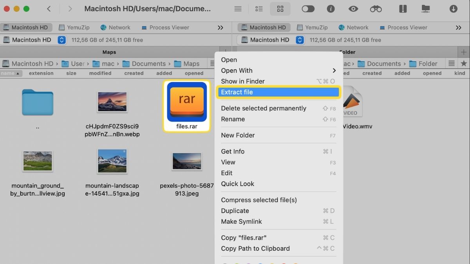Click the favorites star in the right pane
This screenshot has height=264, width=470.
(x=463, y=63)
